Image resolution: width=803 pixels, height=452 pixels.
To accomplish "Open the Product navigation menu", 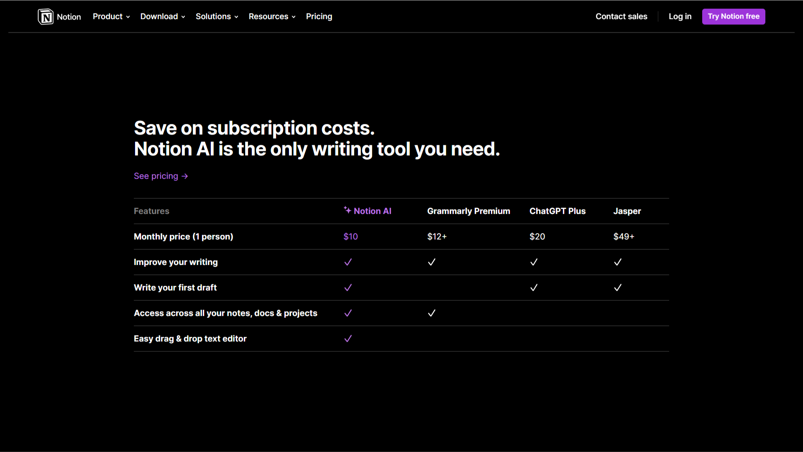I will (111, 16).
